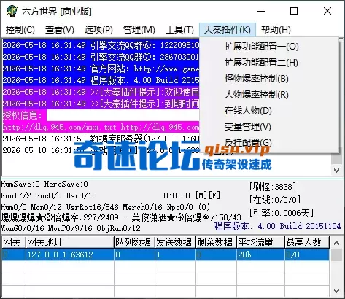Open the 帮助(H) menu

[x=276, y=30]
